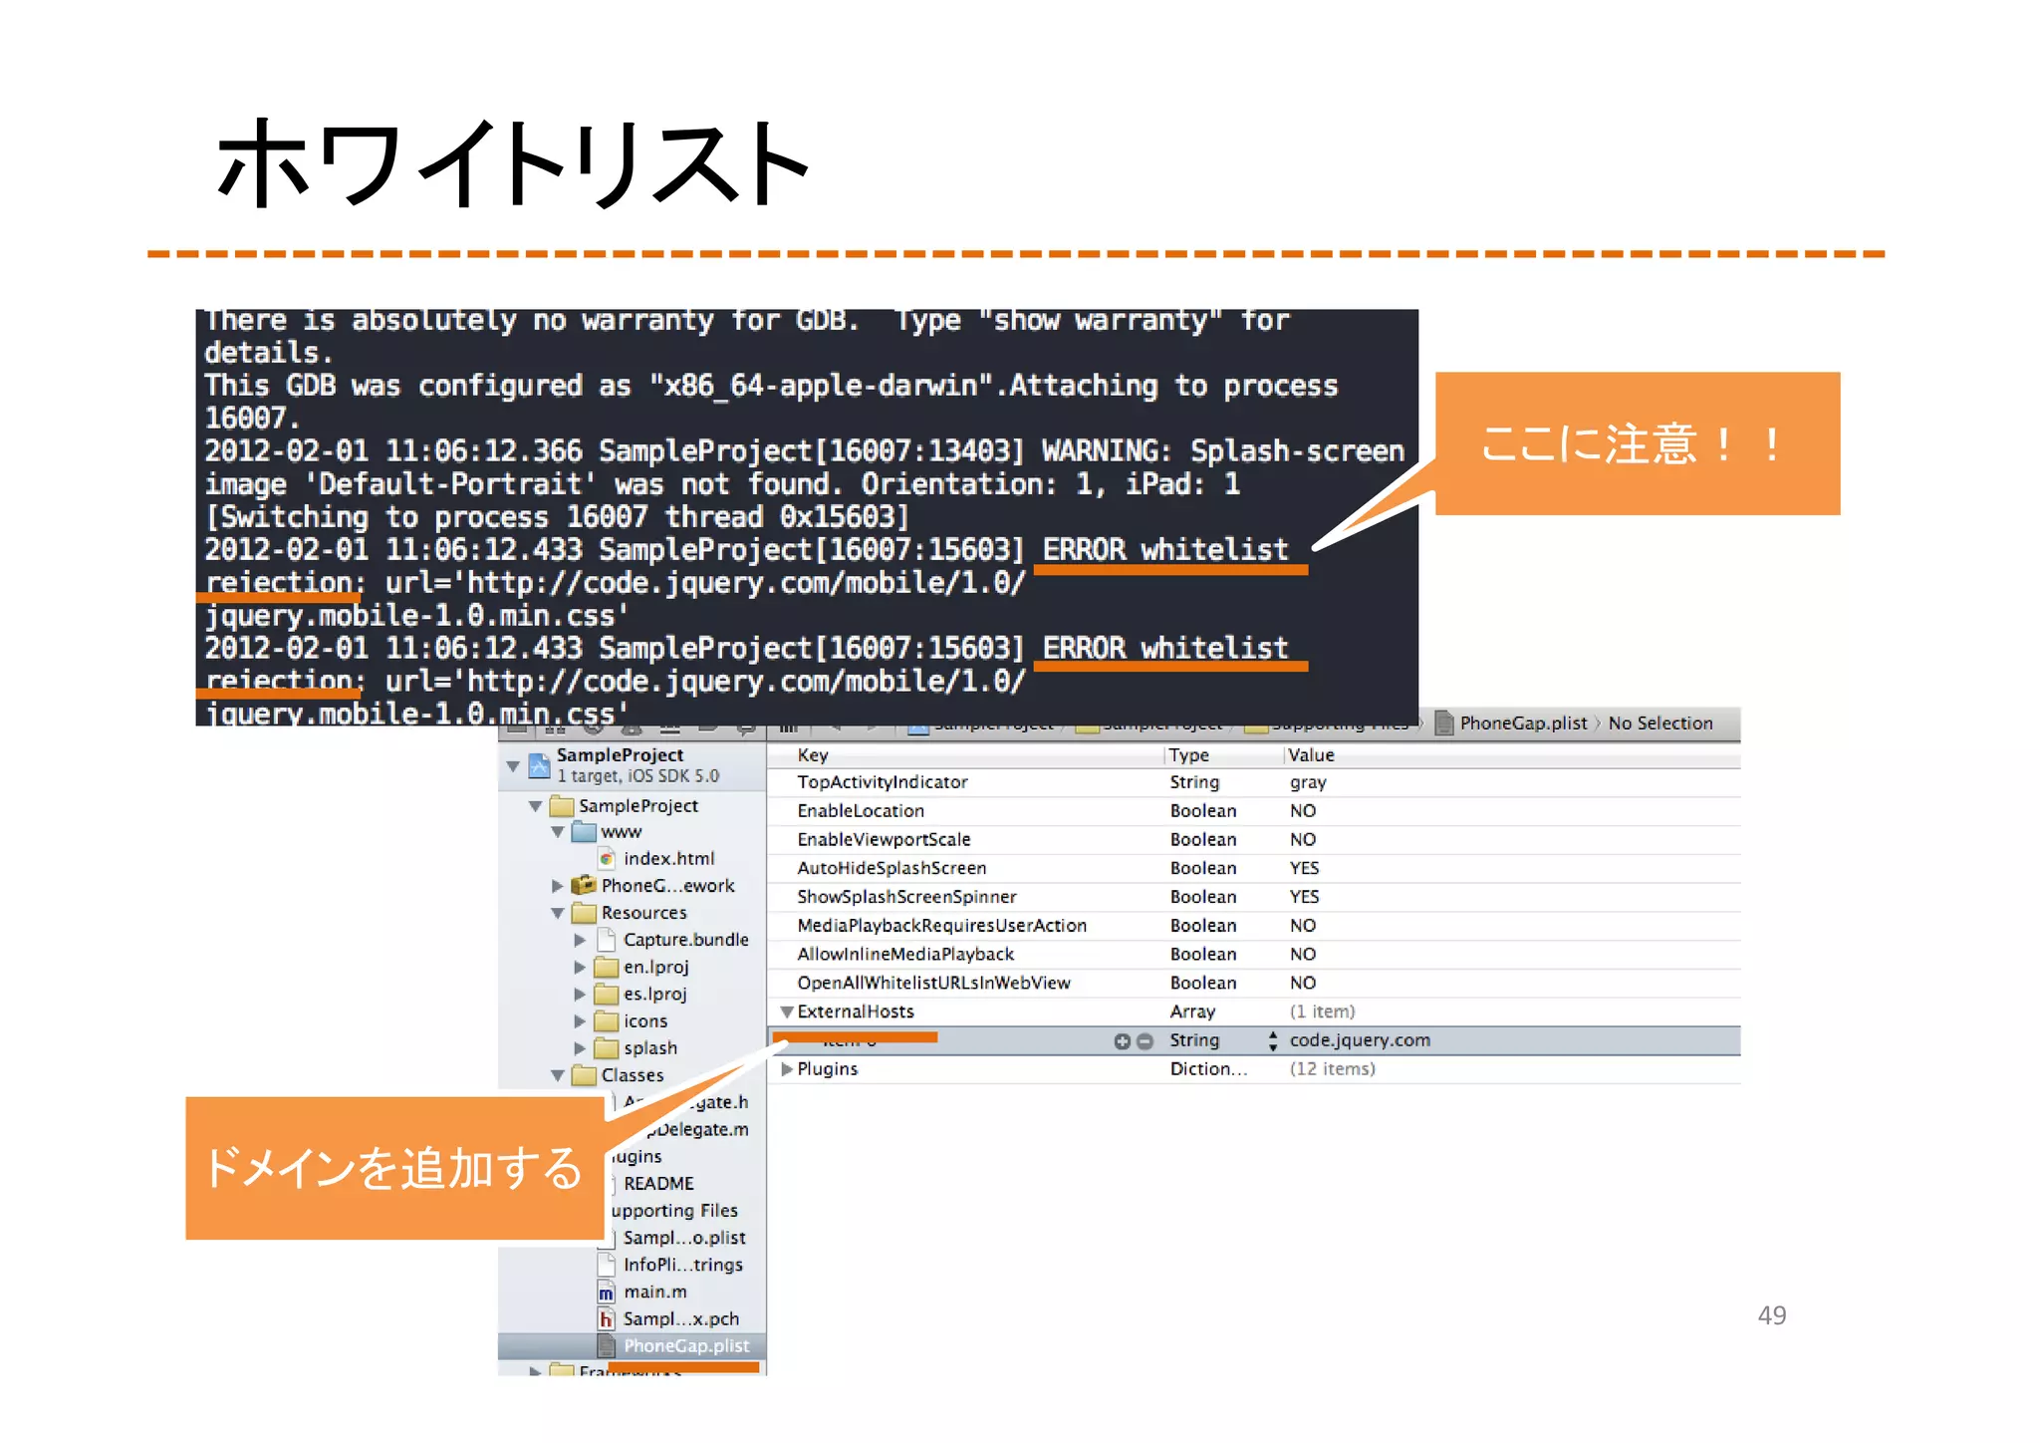Viewport: 2040px width, 1443px height.
Task: Collapse the Resources folder
Action: click(558, 913)
